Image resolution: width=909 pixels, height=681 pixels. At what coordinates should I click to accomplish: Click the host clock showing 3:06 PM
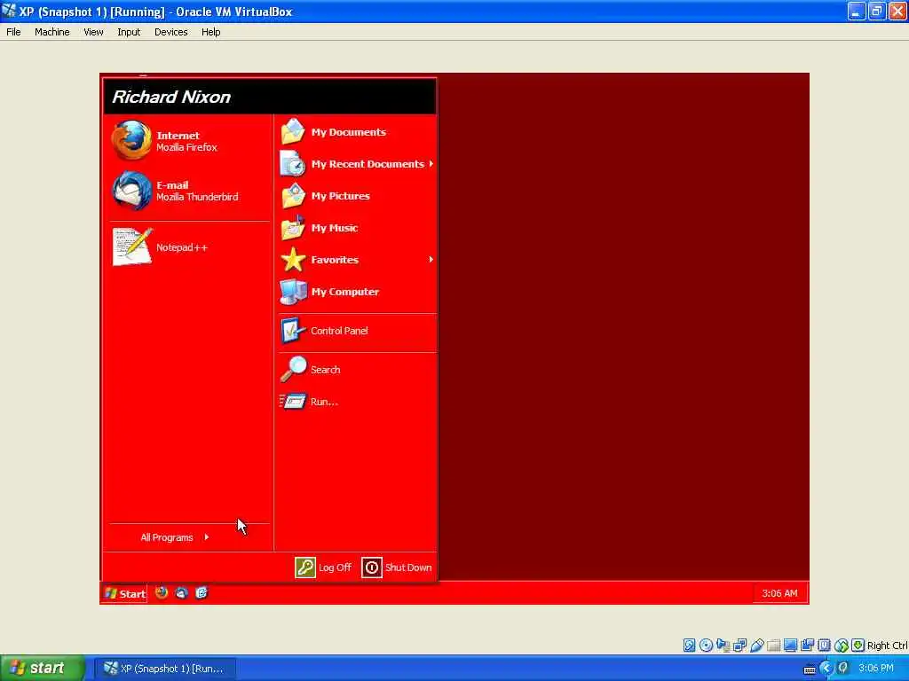coord(876,669)
